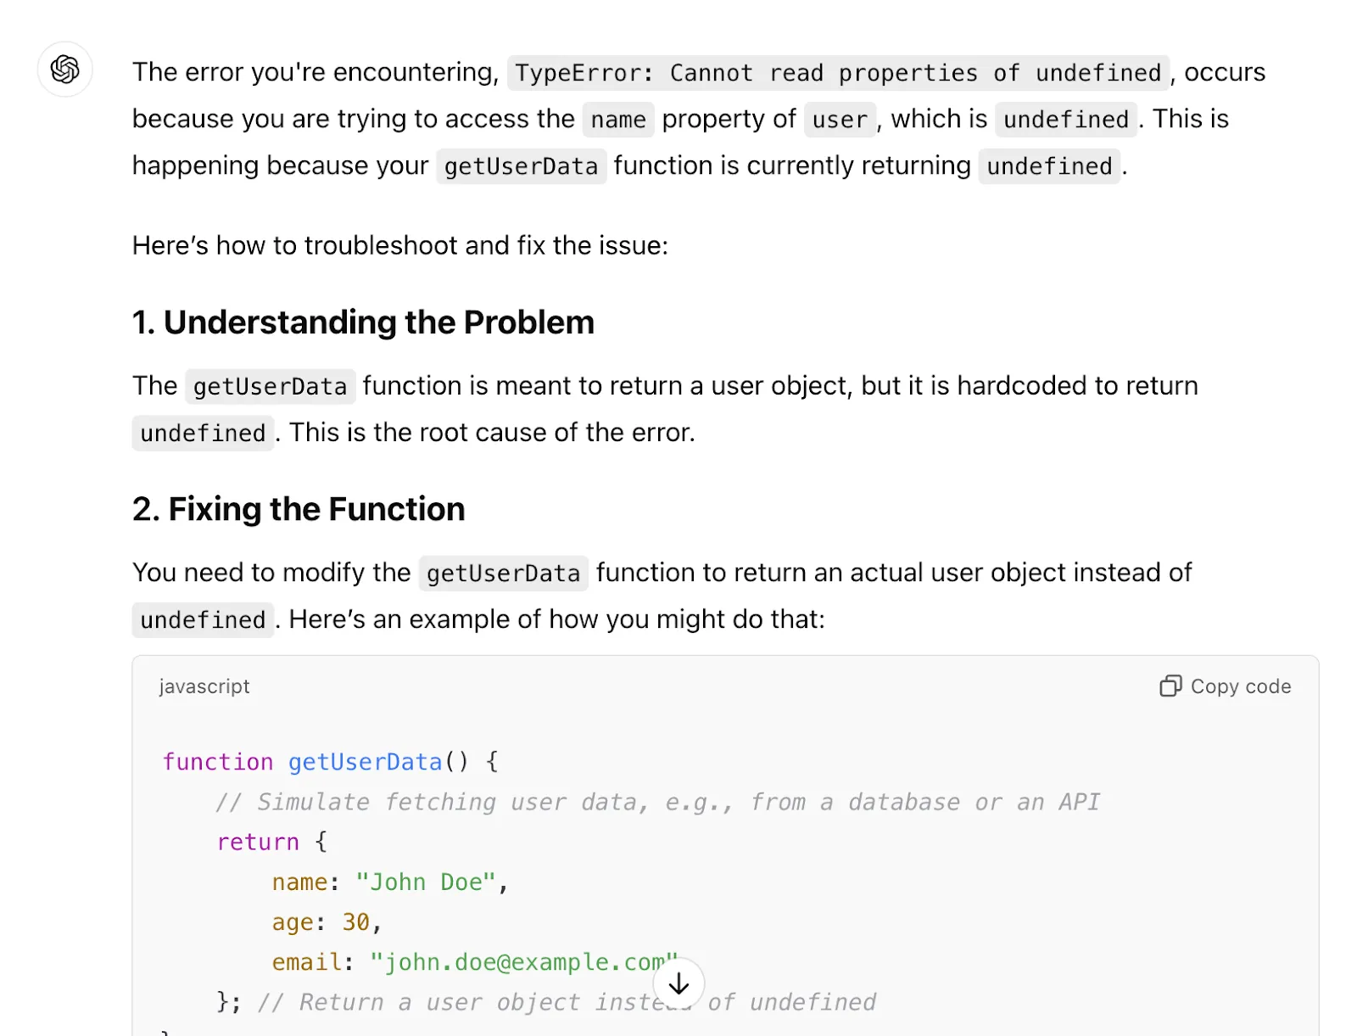Click the ChatGPT logo avatar icon
Viewport: 1357px width, 1036px height.
(x=65, y=70)
